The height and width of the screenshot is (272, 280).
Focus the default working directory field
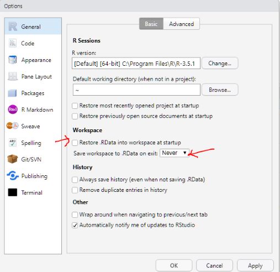(136, 90)
